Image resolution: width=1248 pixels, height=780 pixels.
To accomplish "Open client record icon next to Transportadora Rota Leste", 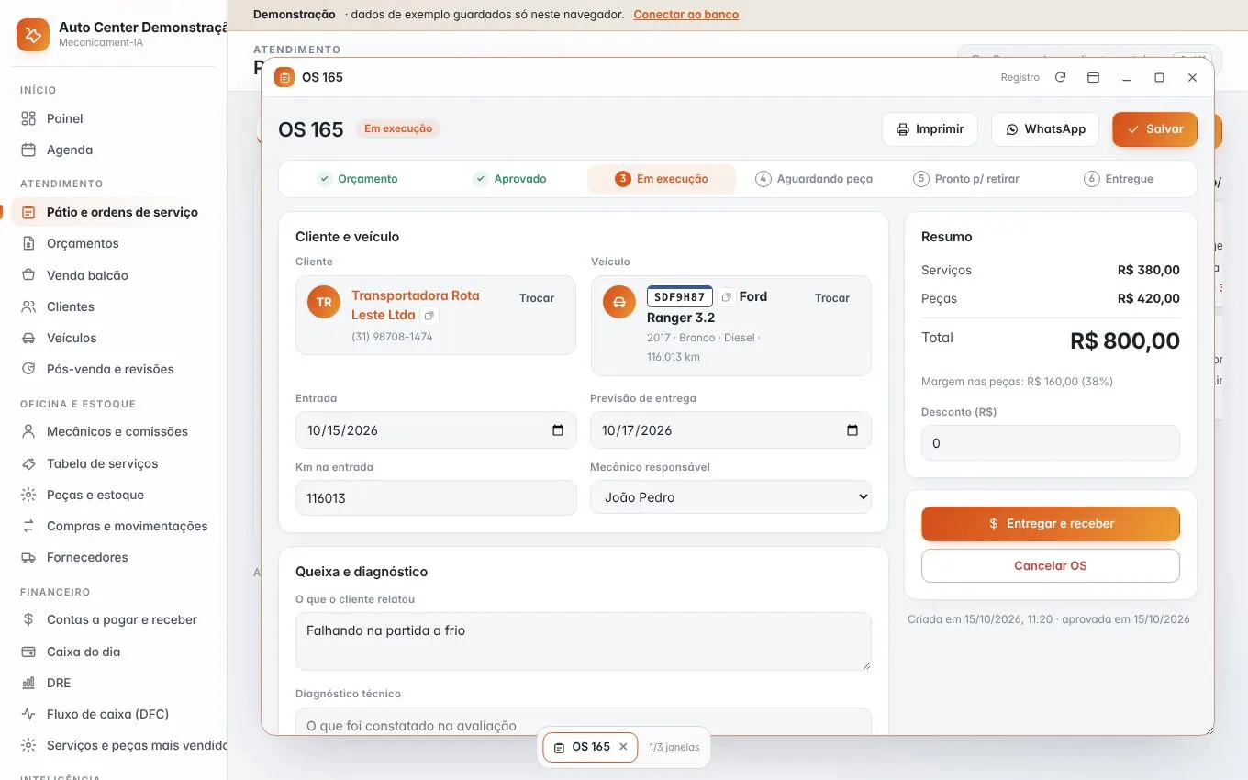I will [429, 316].
